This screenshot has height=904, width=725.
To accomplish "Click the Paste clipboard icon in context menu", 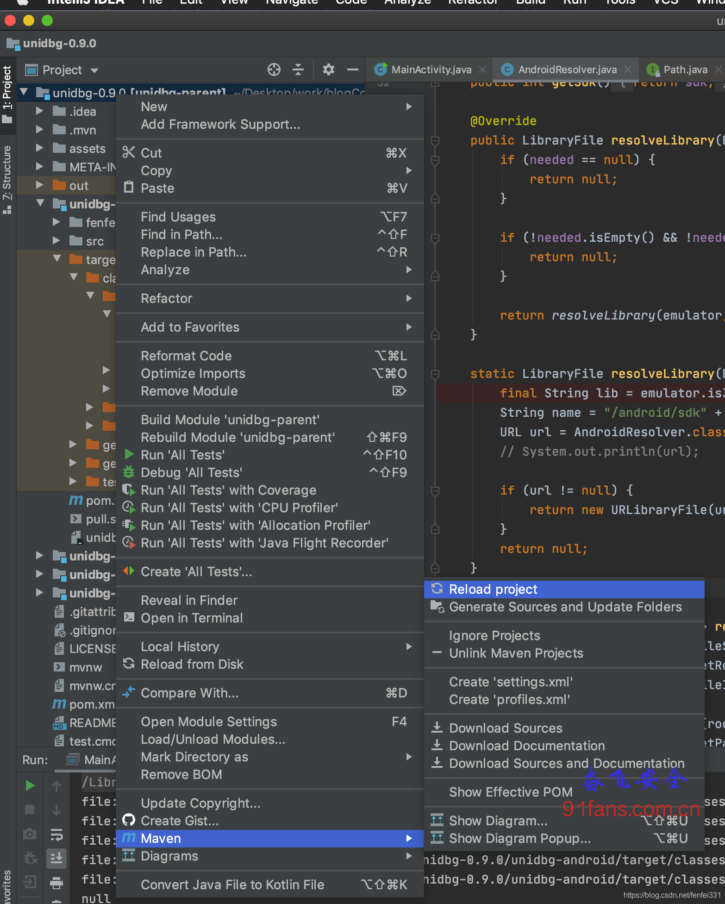I will click(x=129, y=188).
